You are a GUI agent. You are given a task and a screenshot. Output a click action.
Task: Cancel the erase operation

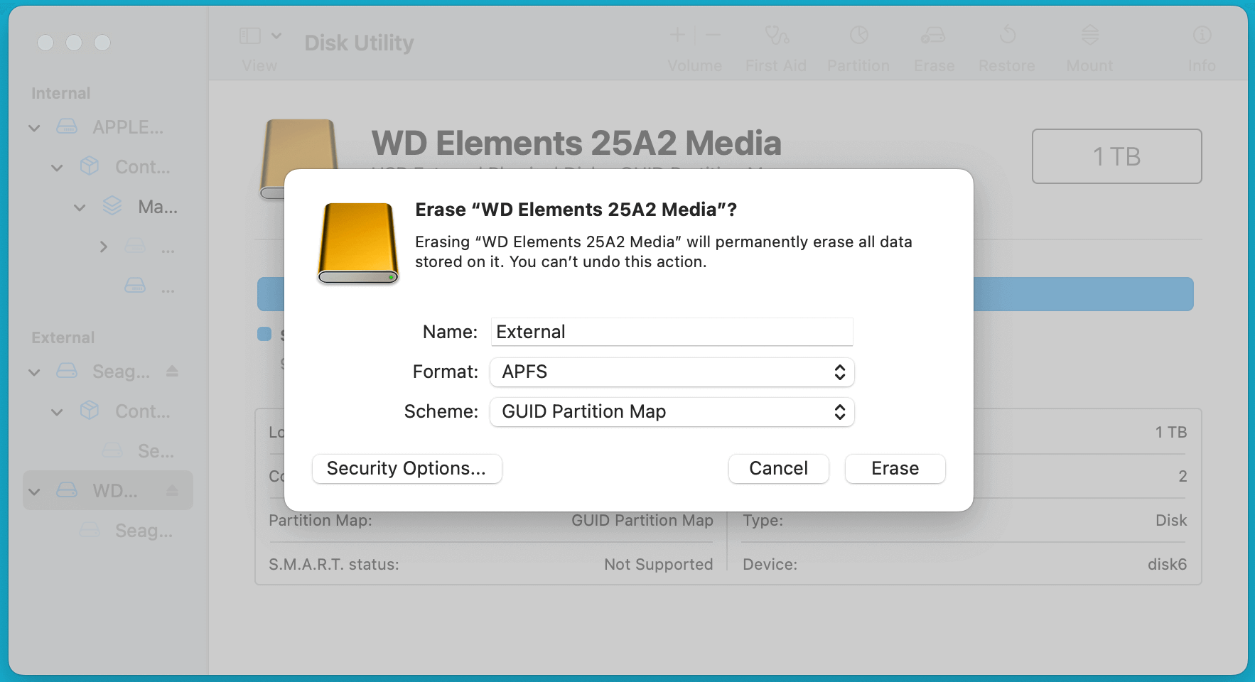(778, 468)
